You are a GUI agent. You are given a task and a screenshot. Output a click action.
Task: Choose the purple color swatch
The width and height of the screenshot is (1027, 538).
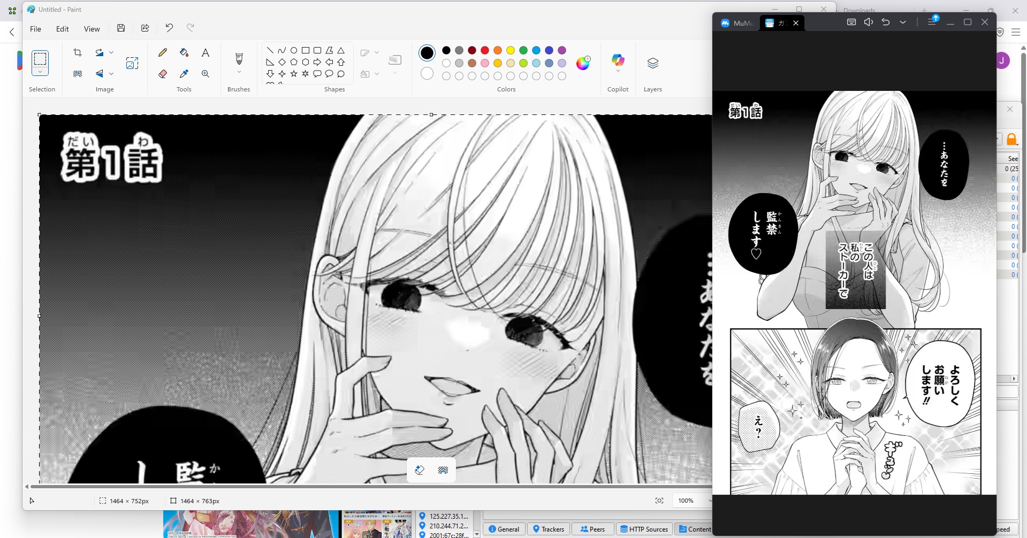pos(562,50)
